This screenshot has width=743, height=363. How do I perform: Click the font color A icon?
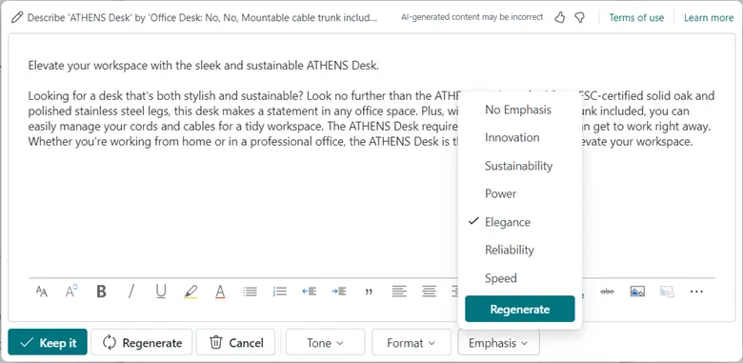pos(220,292)
